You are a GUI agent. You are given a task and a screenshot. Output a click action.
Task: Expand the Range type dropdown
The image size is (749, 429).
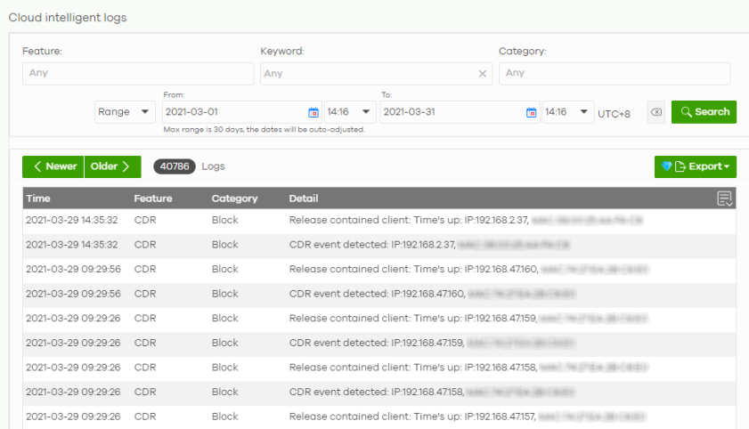click(x=125, y=112)
